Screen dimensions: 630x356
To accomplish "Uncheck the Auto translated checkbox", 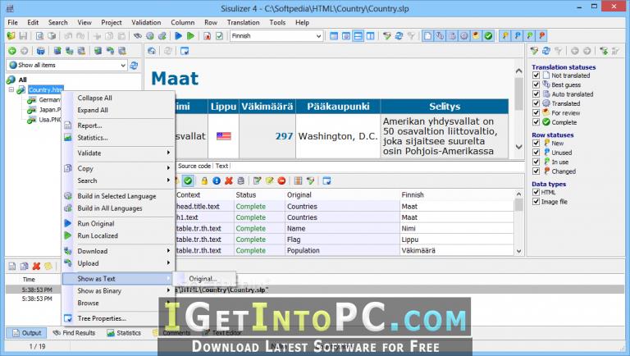I will tap(536, 94).
